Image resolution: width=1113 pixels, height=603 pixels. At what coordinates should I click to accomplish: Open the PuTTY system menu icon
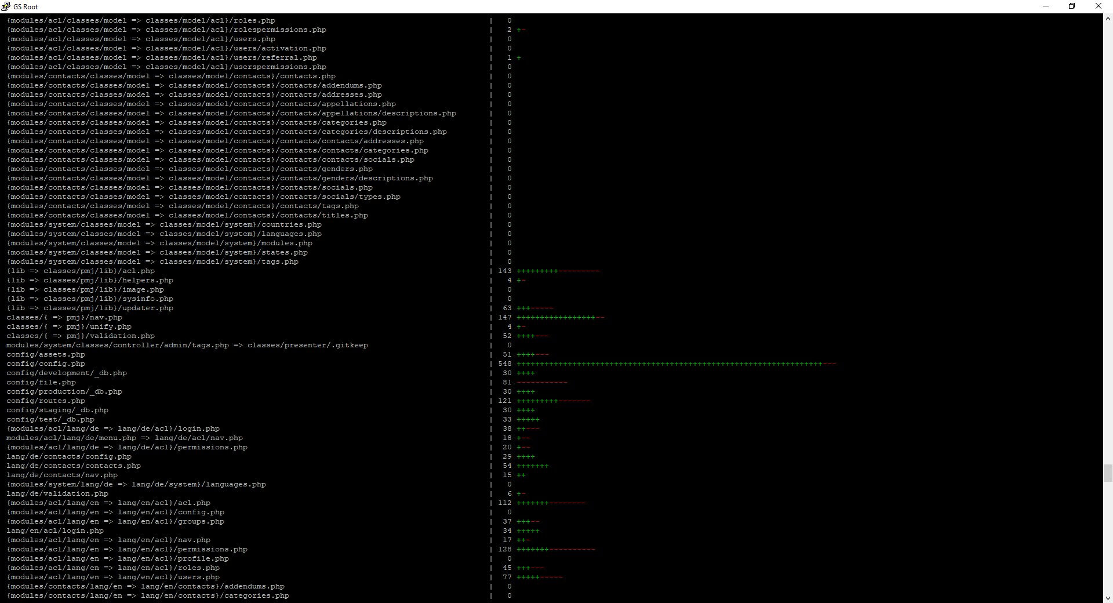[6, 6]
